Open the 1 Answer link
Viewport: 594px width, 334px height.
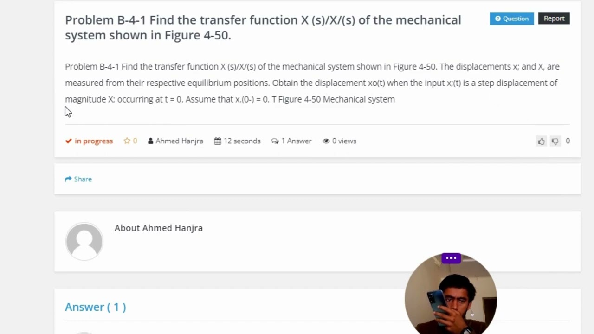point(296,141)
